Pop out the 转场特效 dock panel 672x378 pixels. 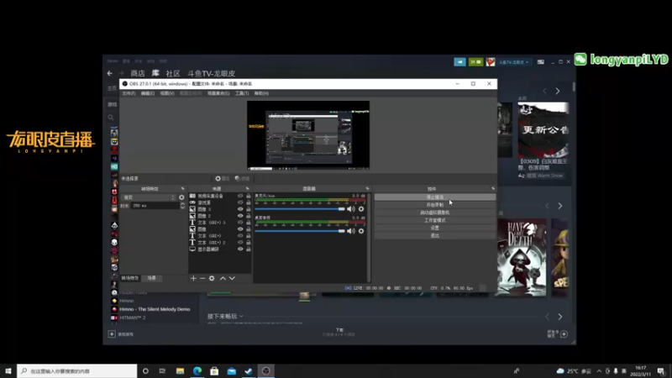click(182, 188)
